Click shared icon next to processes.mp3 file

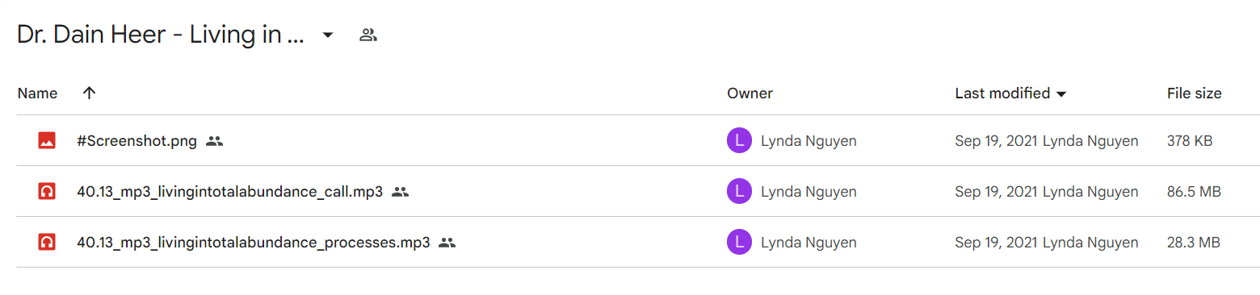point(447,242)
